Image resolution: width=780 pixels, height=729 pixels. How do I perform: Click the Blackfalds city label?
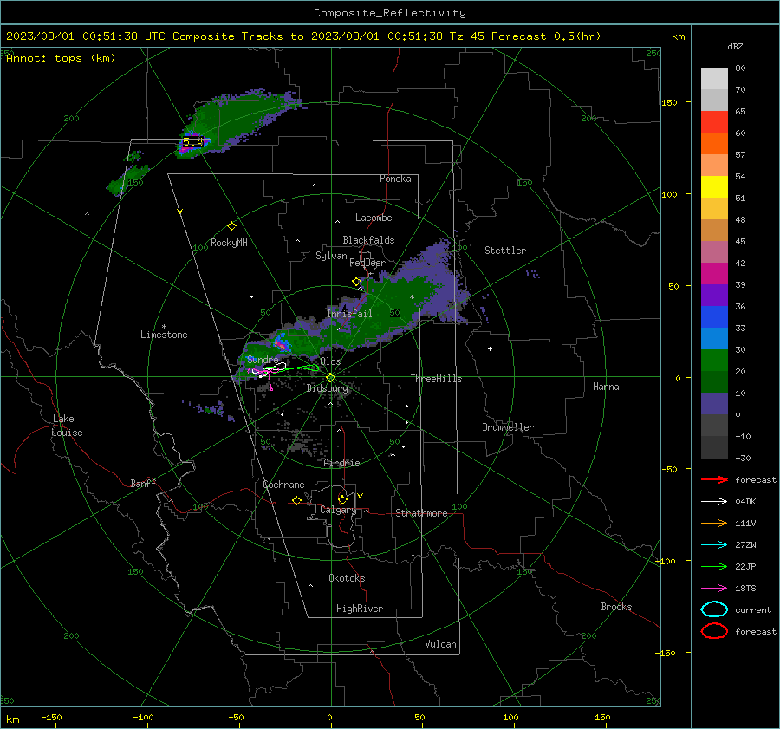368,240
